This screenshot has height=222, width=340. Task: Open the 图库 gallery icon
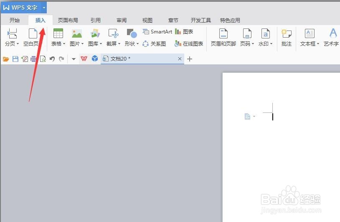95,33
